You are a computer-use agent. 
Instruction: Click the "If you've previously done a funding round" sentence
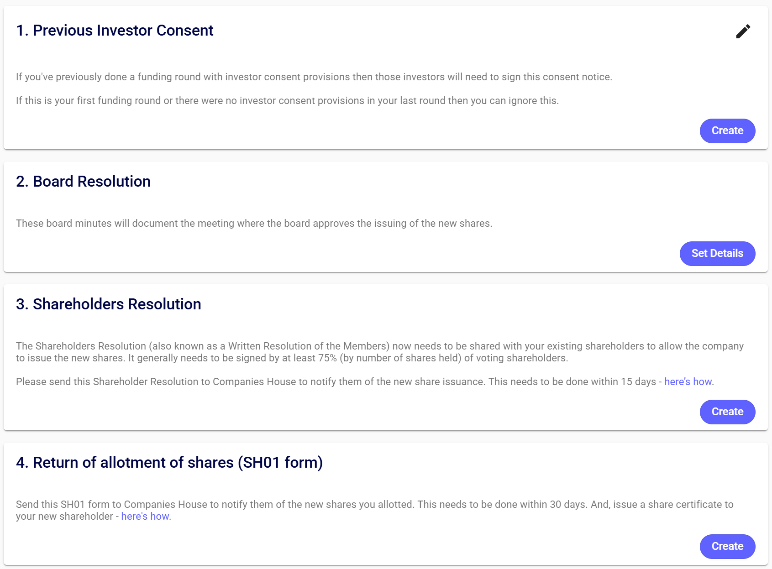(x=314, y=77)
